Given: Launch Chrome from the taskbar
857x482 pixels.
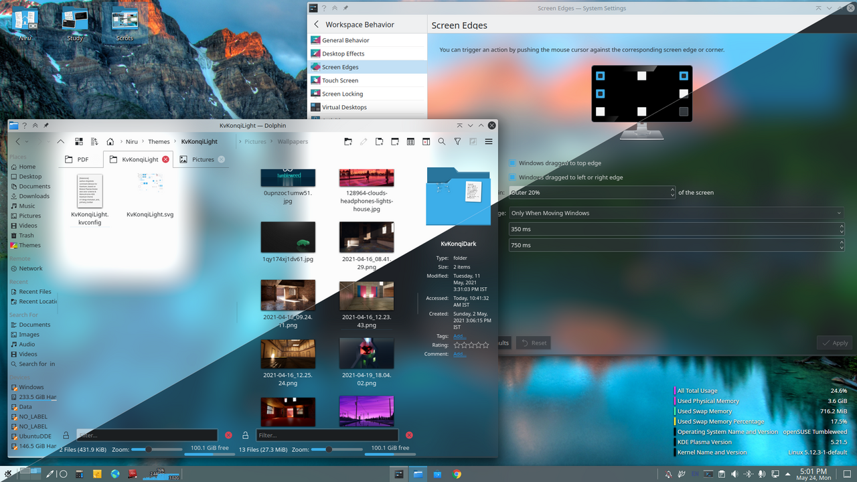Looking at the screenshot, I should (457, 474).
